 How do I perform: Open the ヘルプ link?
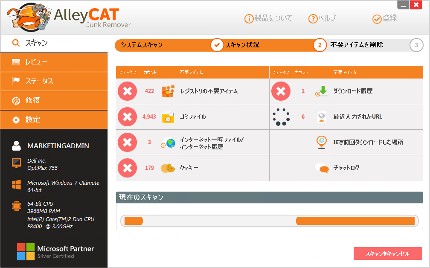point(327,18)
